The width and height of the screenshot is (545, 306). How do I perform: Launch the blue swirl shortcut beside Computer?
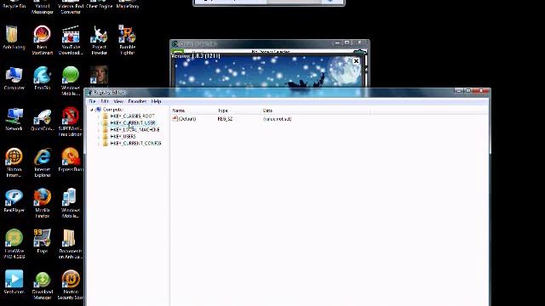pos(42,78)
